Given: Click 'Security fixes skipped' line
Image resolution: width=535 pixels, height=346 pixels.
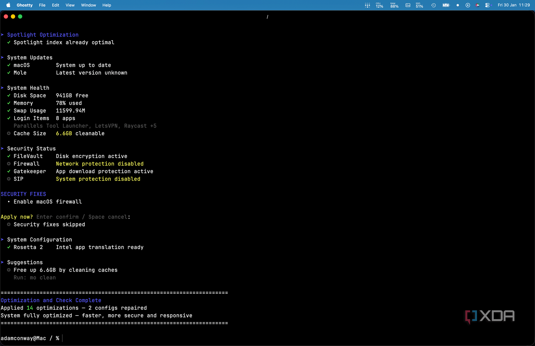Looking at the screenshot, I should point(49,224).
